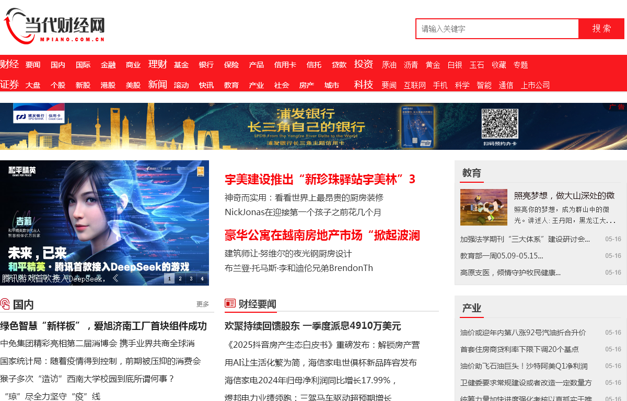Open the 科技 main menu category
The height and width of the screenshot is (401, 627).
click(364, 85)
